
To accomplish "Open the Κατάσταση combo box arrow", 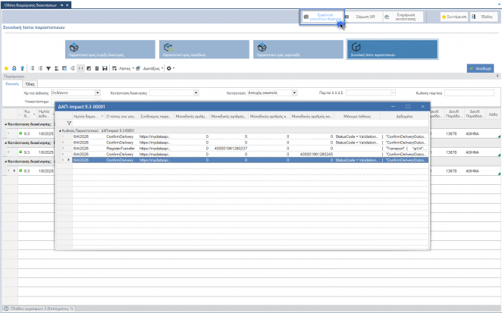I will 294,92.
